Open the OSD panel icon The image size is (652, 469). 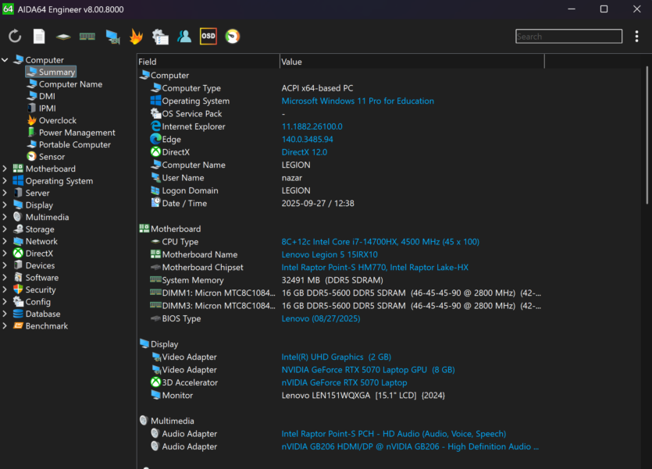pos(208,36)
